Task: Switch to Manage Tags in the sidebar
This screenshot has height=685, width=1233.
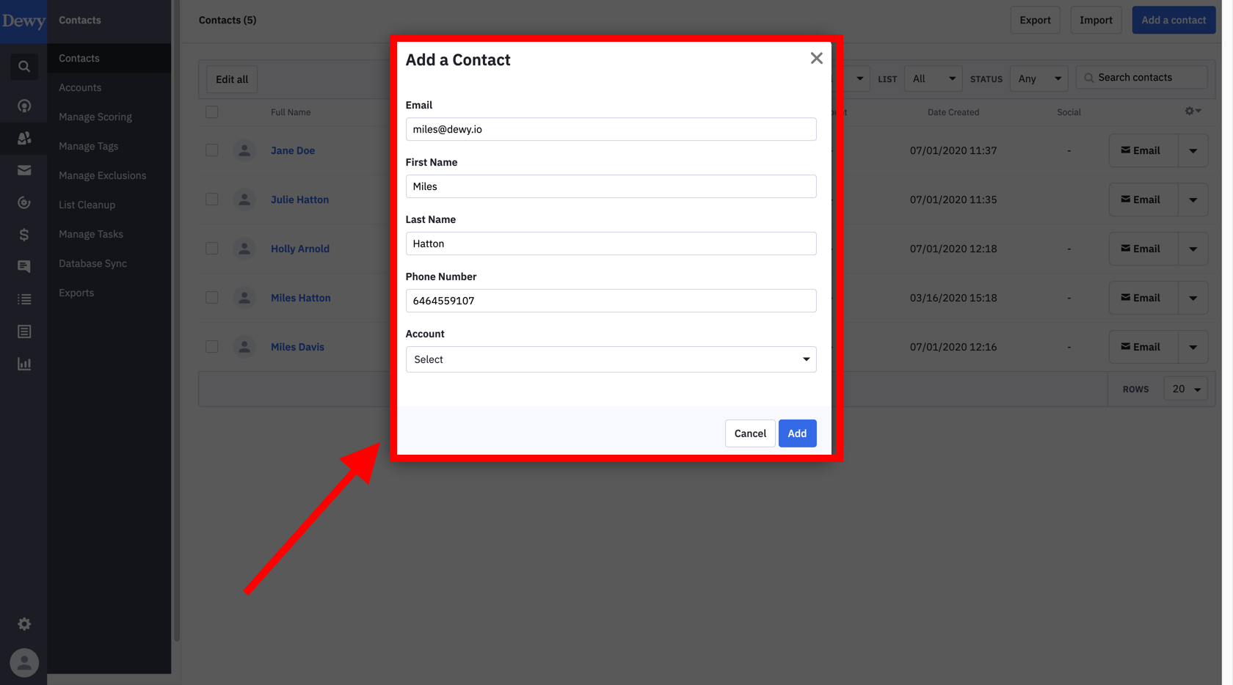Action: pos(88,146)
